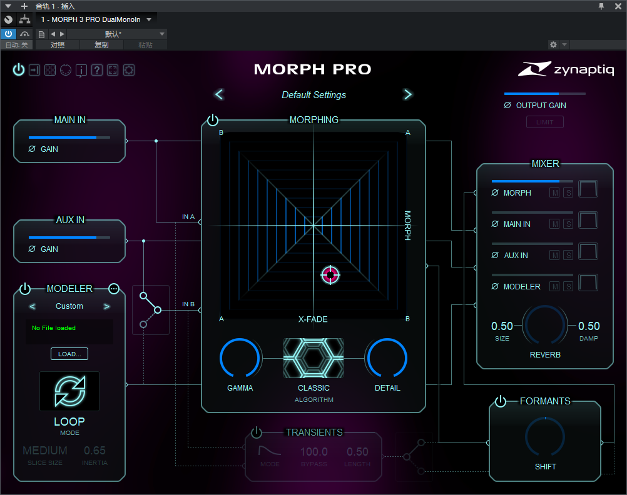Open the host gear settings icon
Image resolution: width=627 pixels, height=495 pixels.
tap(553, 45)
